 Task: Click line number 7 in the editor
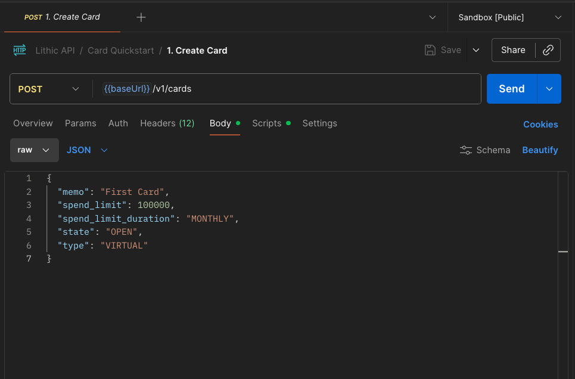[x=29, y=259]
